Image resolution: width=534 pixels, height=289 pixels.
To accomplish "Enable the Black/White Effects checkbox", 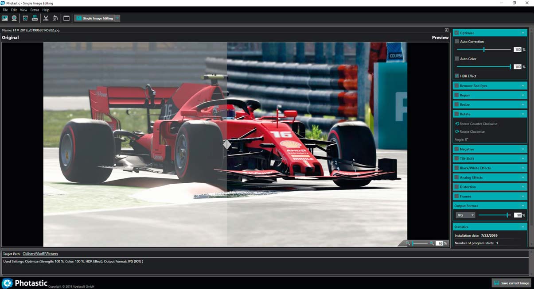I will coord(456,168).
